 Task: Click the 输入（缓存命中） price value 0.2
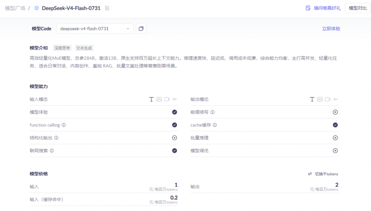[174, 198]
